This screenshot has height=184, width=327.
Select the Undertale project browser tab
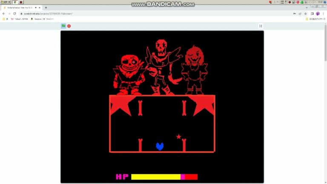coord(21,8)
